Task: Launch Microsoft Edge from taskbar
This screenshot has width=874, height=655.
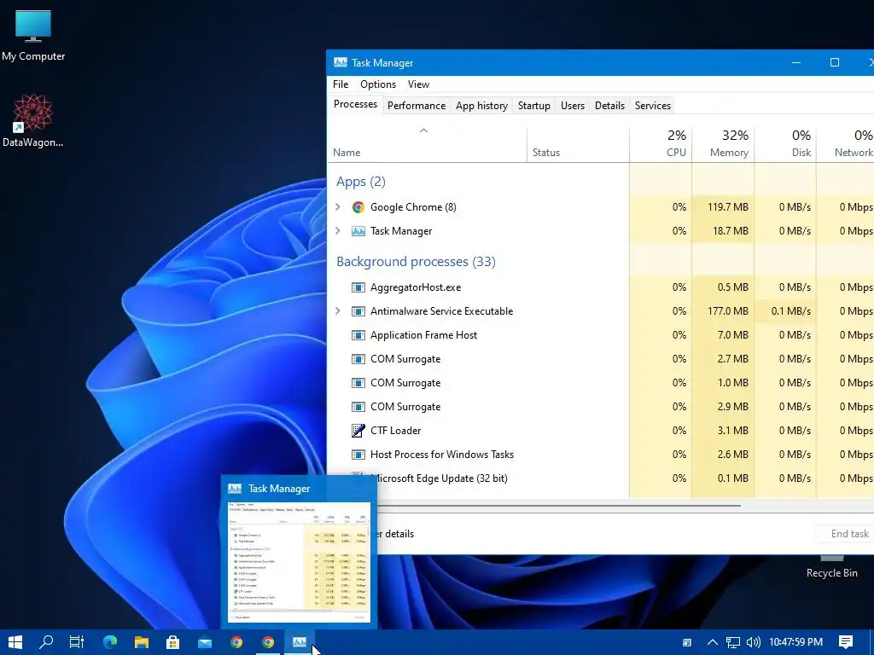Action: point(110,642)
